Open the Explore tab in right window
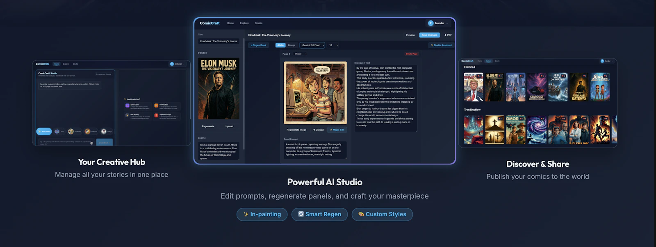The image size is (656, 247). tap(488, 61)
